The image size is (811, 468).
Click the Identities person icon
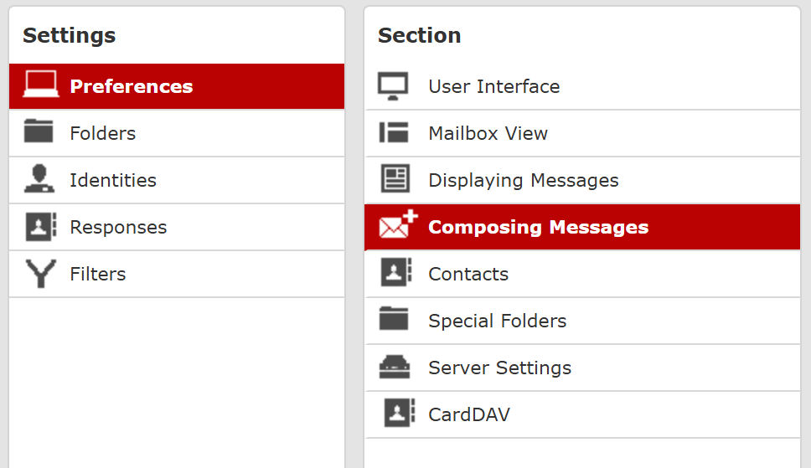39,178
